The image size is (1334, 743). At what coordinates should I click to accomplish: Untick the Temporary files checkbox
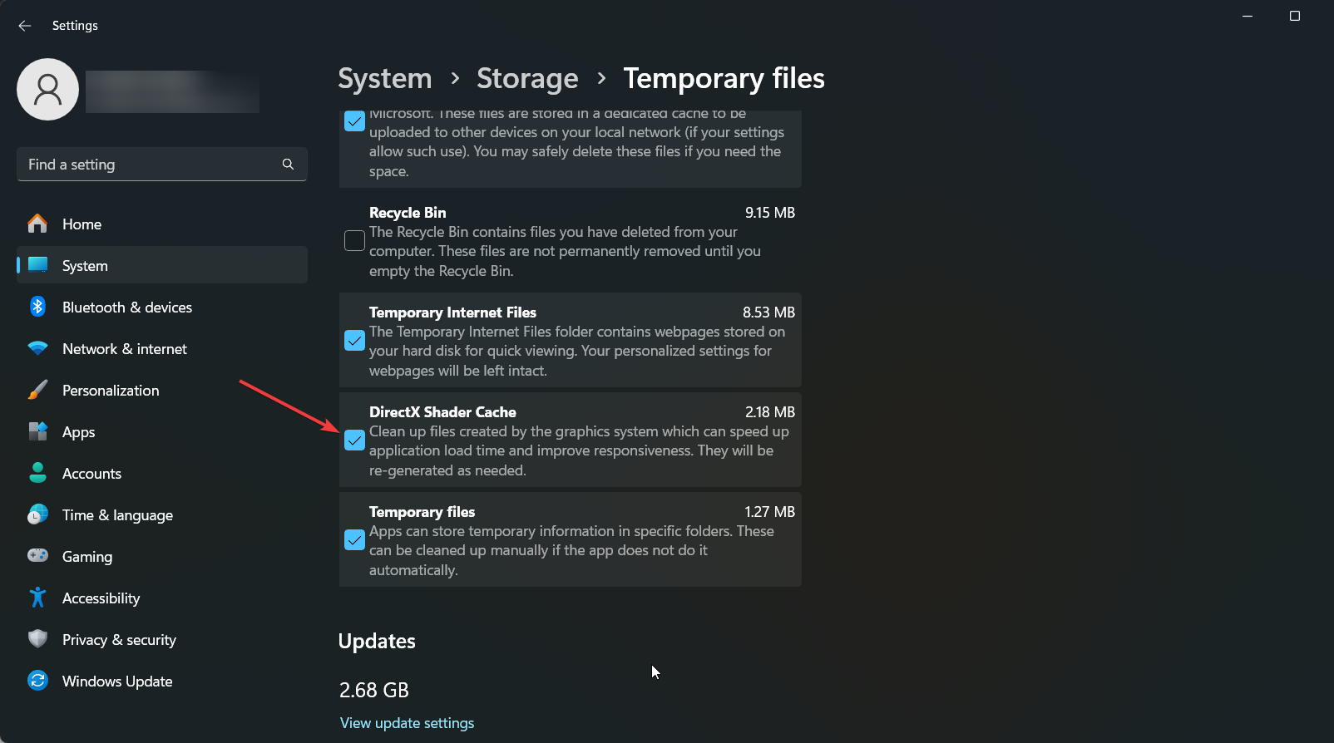(x=354, y=540)
